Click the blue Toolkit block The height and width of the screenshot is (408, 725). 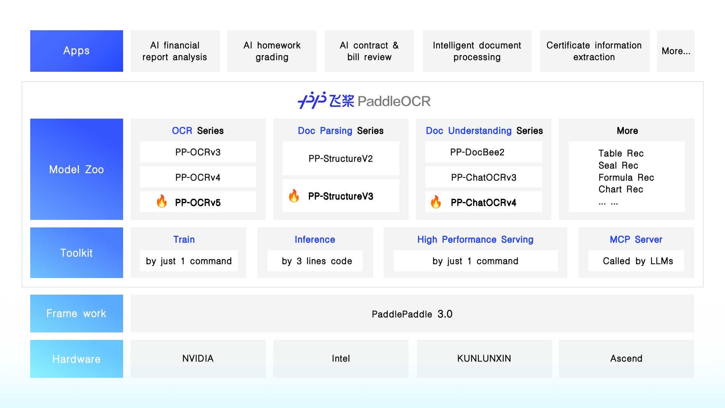point(77,253)
